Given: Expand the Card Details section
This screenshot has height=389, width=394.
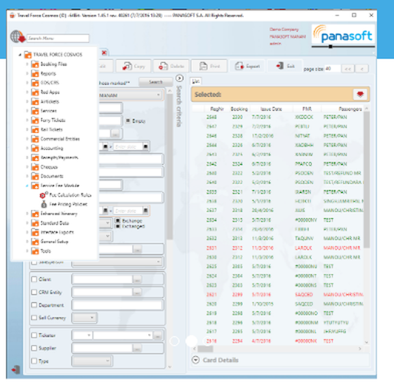Looking at the screenshot, I should pyautogui.click(x=195, y=360).
